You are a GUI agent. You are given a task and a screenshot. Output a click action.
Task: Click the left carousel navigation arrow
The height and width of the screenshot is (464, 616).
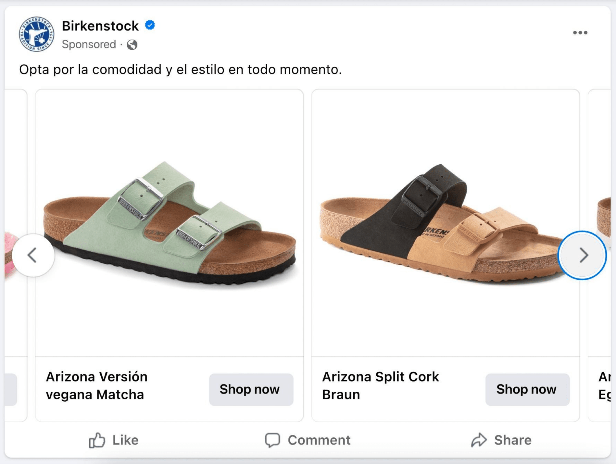[33, 255]
